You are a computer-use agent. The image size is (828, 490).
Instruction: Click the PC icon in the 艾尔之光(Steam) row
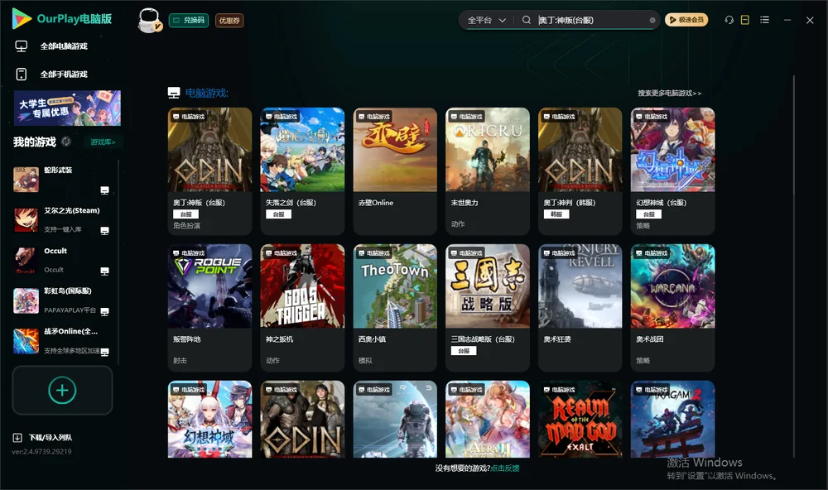tap(104, 230)
